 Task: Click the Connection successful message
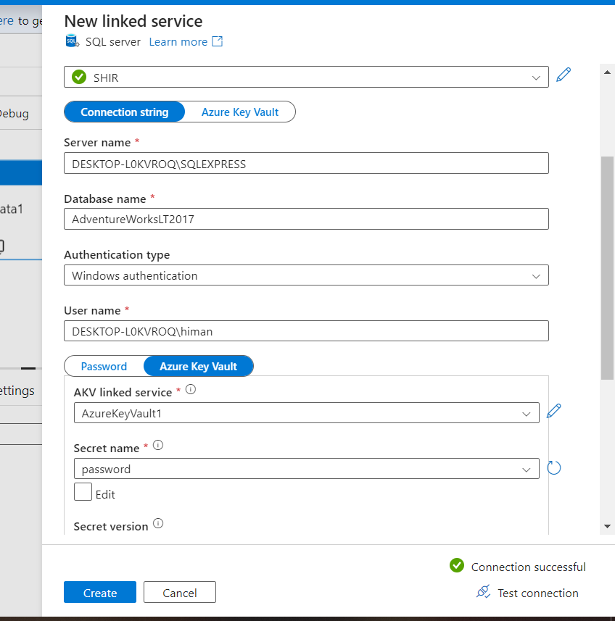528,567
